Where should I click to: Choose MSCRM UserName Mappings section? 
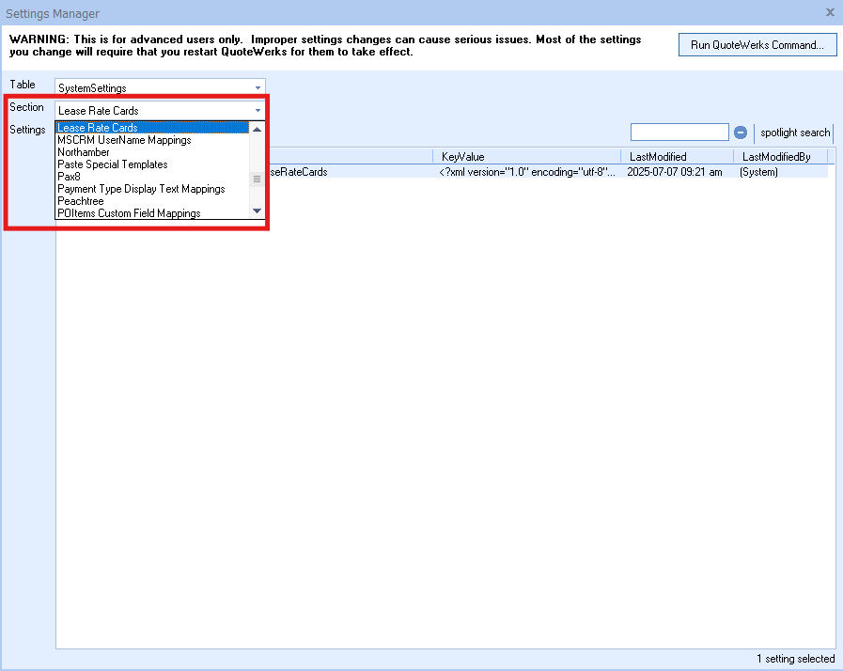click(x=124, y=140)
